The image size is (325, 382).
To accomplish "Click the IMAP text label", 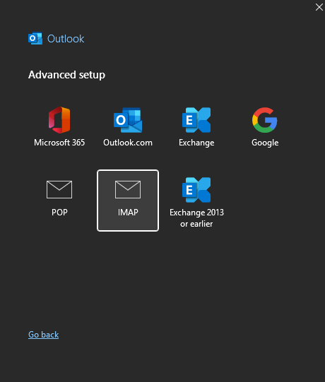I will tap(128, 213).
